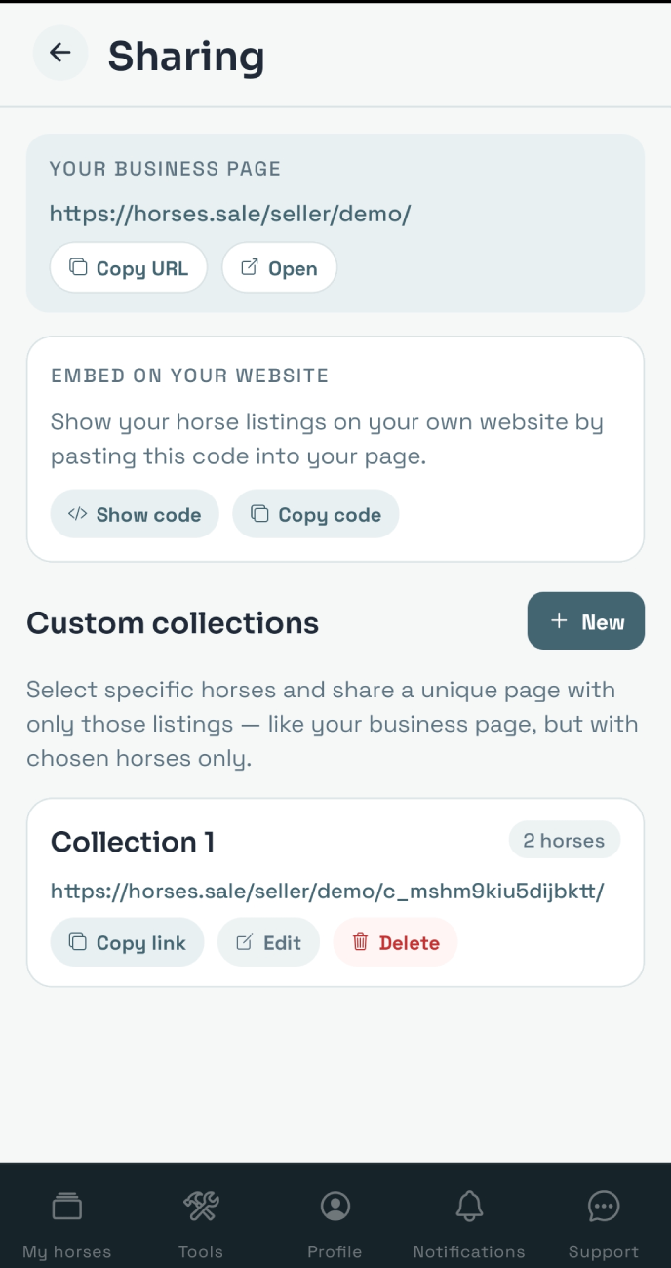This screenshot has width=671, height=1268.
Task: Open the Tools tab
Action: pyautogui.click(x=201, y=1224)
